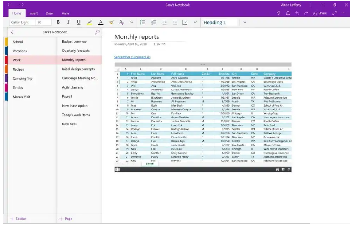Image resolution: width=350 pixels, height=227 pixels.
Task: Open the Agile planning page
Action: click(80, 87)
